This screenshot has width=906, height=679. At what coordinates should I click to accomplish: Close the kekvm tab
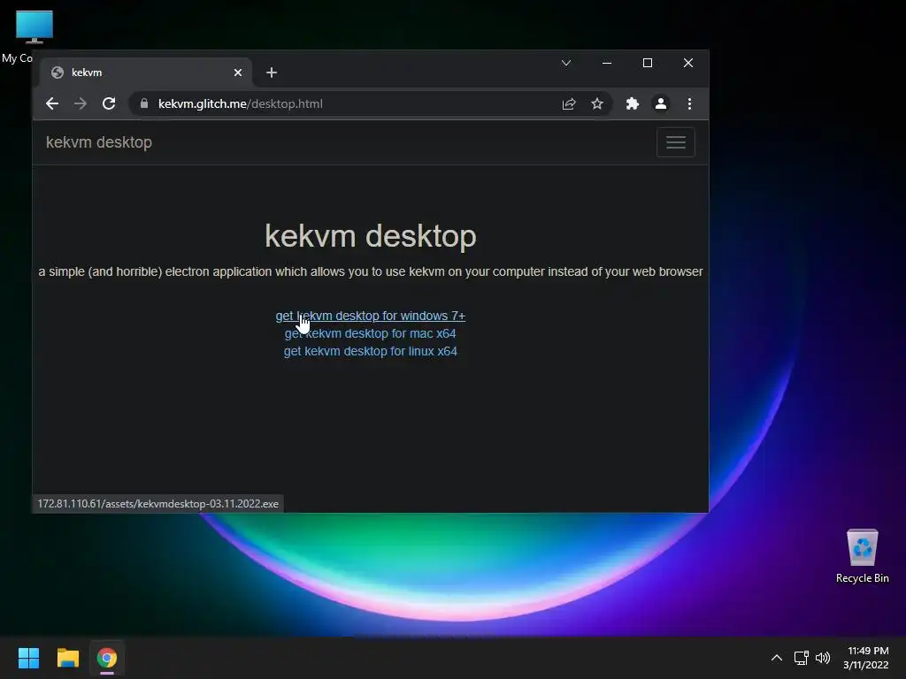click(x=238, y=72)
